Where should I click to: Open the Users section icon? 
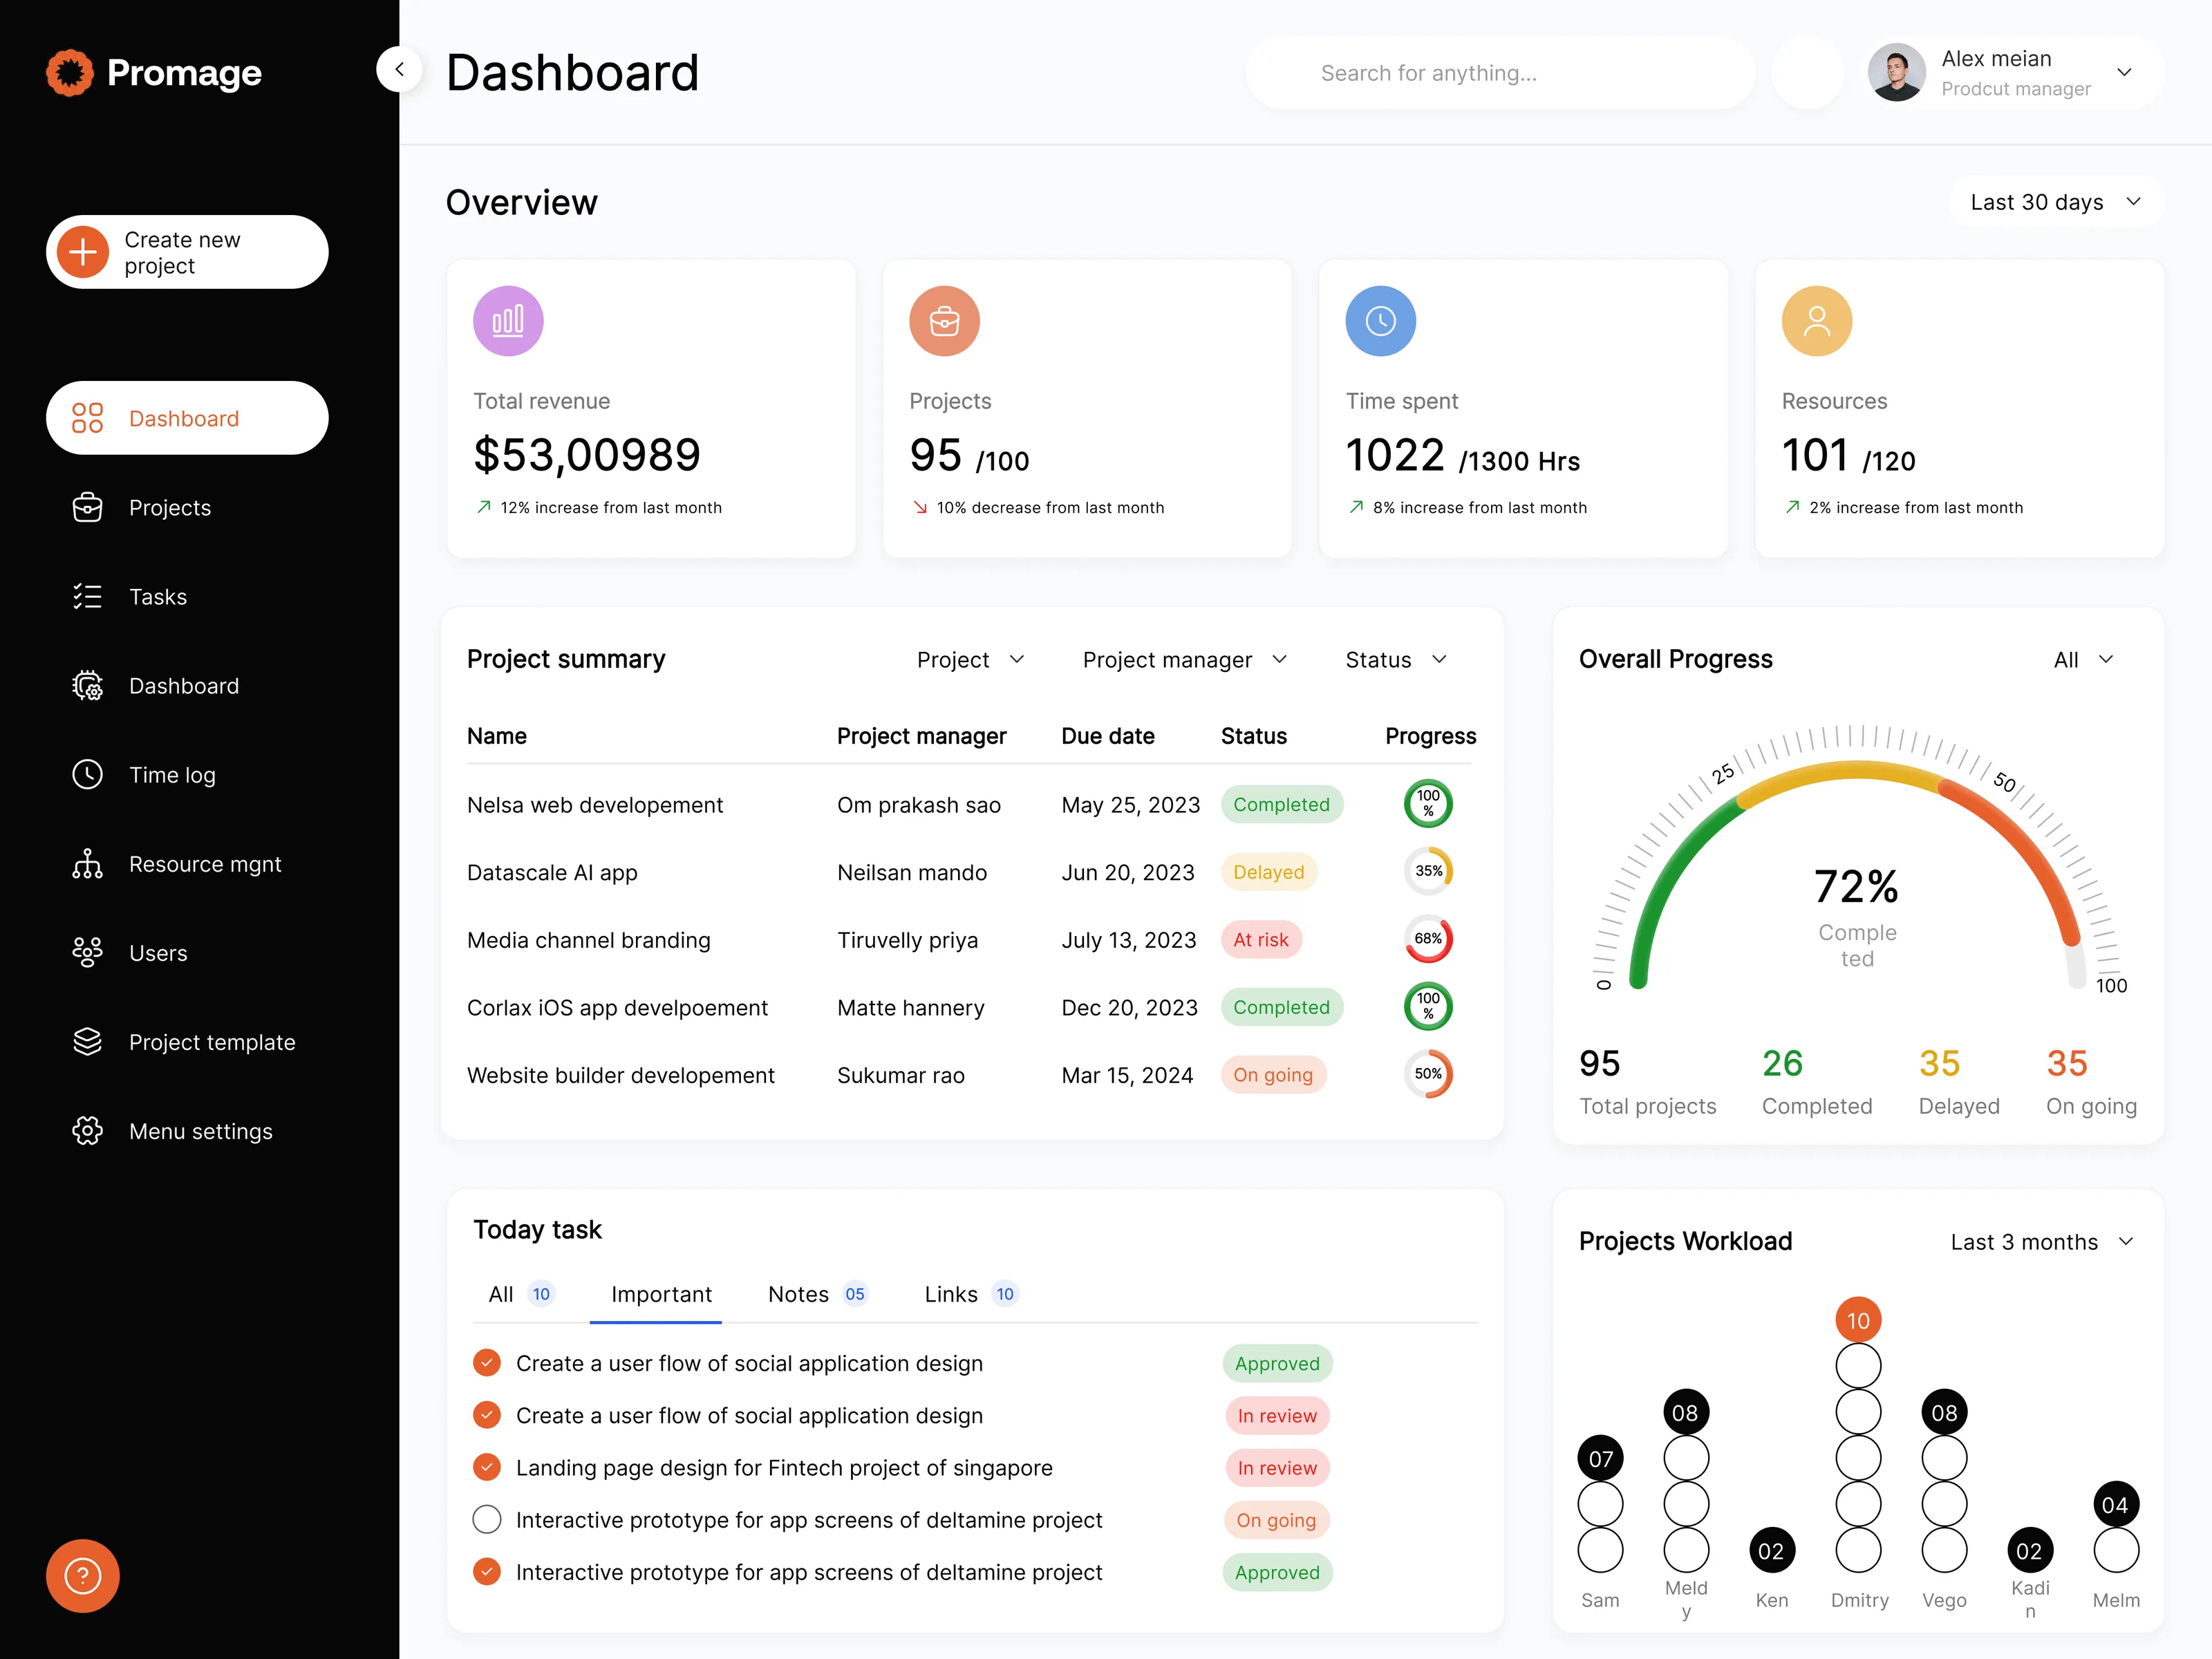point(88,952)
